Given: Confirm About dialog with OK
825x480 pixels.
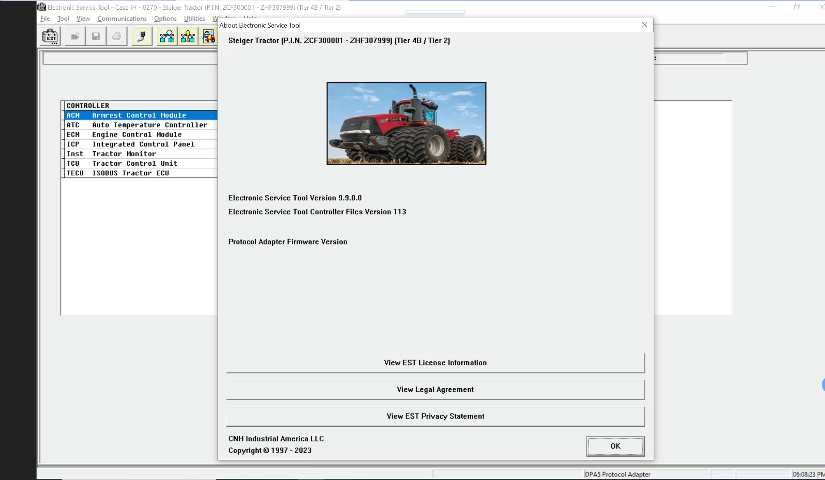Looking at the screenshot, I should (615, 446).
